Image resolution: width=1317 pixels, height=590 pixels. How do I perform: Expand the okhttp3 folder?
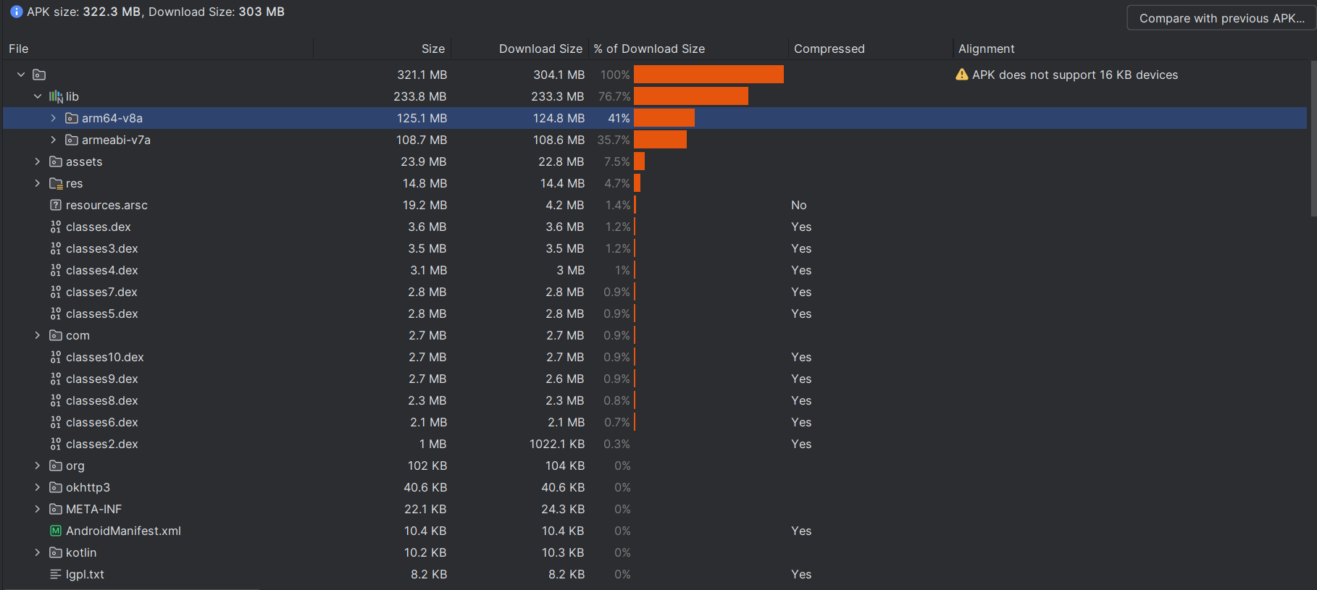[x=38, y=487]
